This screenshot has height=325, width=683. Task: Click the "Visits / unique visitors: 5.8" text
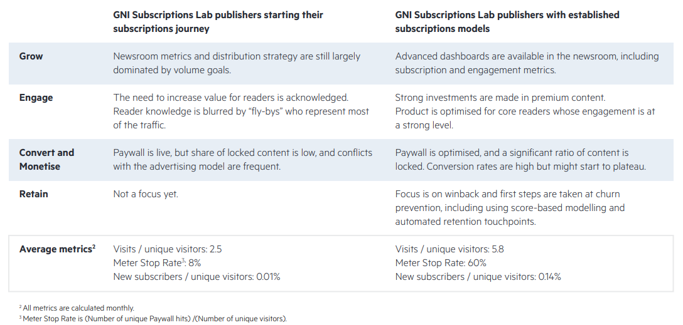[449, 249]
